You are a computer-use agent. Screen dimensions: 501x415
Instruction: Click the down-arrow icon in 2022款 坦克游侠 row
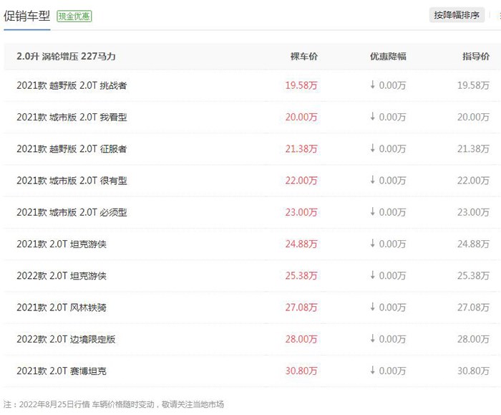coord(373,275)
